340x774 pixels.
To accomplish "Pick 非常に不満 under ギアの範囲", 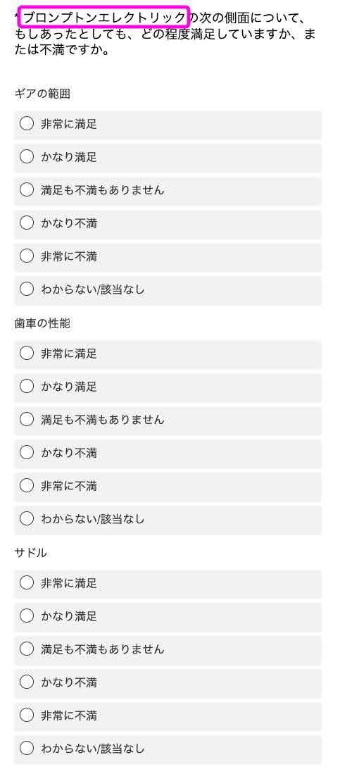I will (168, 256).
